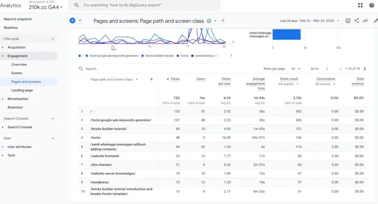Click the Help question mark icon
378x204 pixels.
pos(371,5)
